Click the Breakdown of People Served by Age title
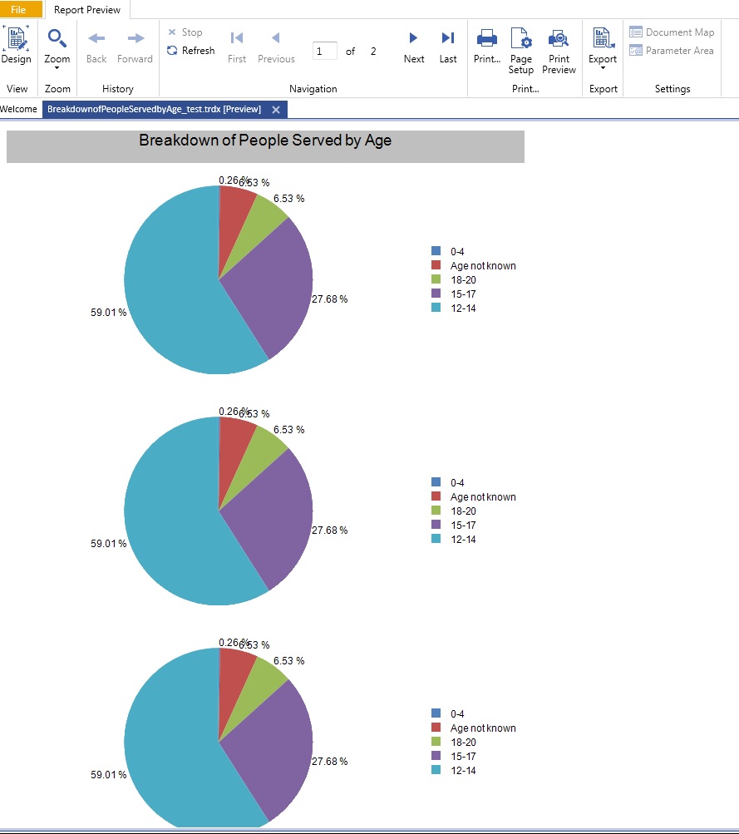The height and width of the screenshot is (834, 739). [265, 141]
